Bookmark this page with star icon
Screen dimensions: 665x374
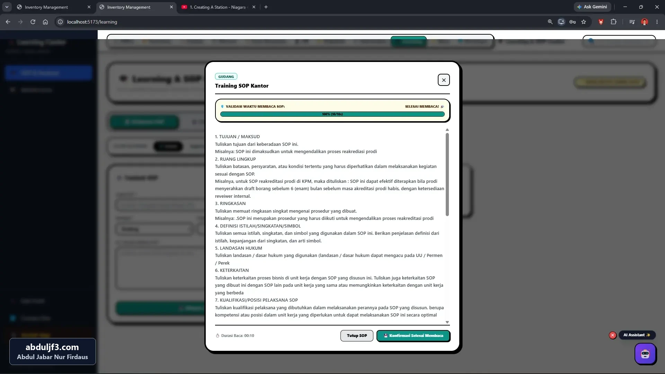[x=584, y=22]
